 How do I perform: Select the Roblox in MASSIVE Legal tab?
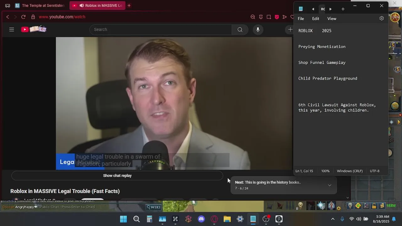[x=97, y=5]
